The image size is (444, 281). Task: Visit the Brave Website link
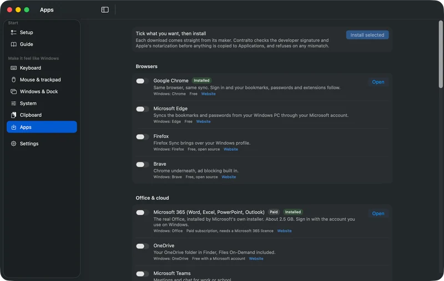[229, 177]
